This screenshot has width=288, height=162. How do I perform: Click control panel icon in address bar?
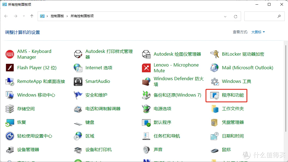pos(42,16)
